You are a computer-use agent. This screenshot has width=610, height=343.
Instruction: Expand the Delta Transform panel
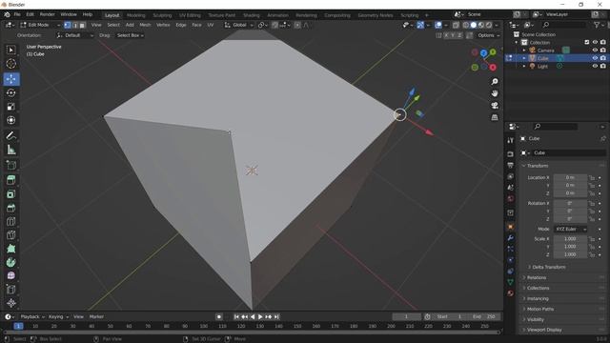click(548, 267)
